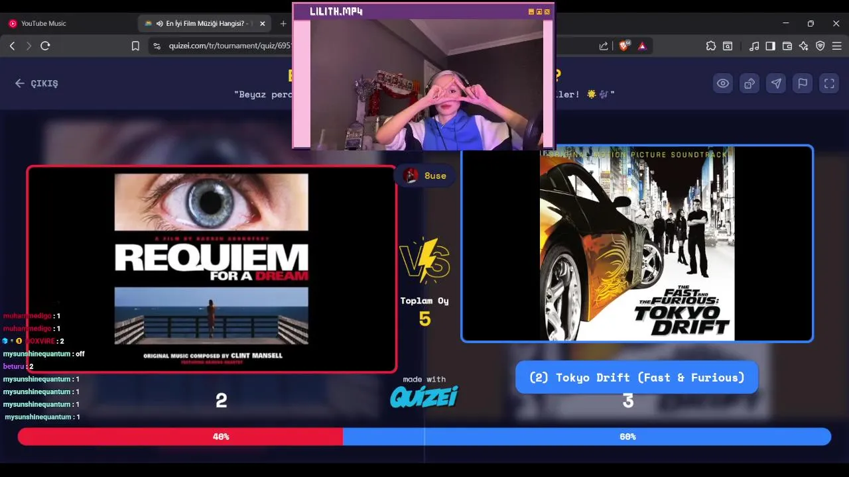Bookmark this page
This screenshot has width=849, height=477.
135,46
